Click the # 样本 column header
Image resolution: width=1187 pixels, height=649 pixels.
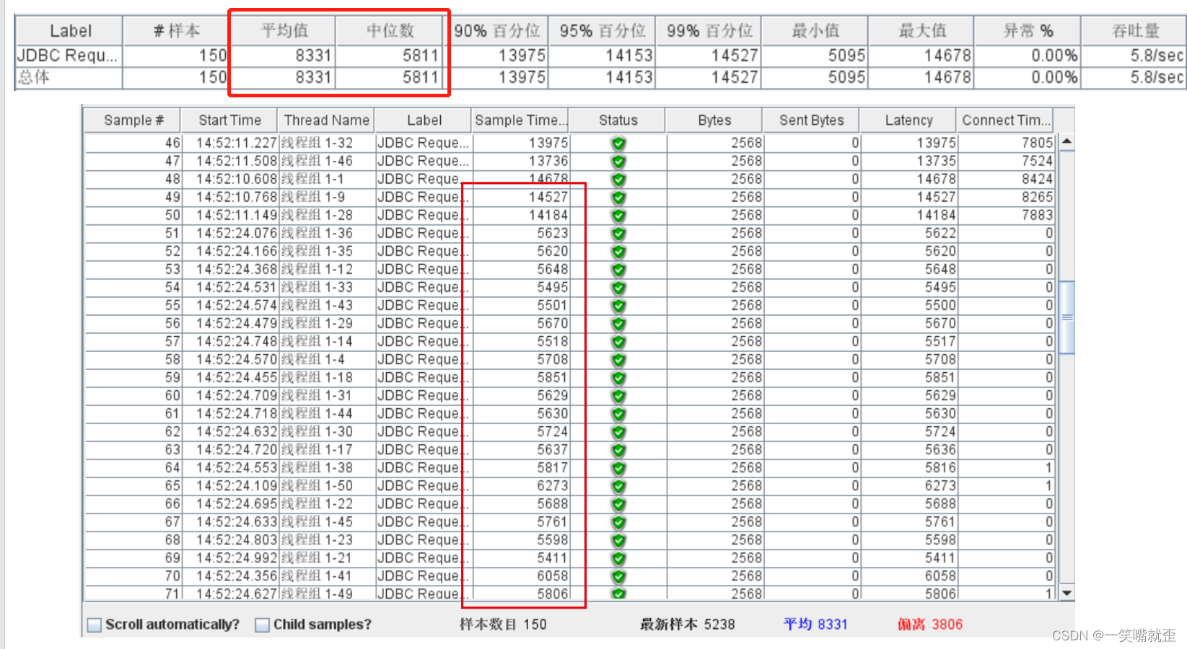177,31
